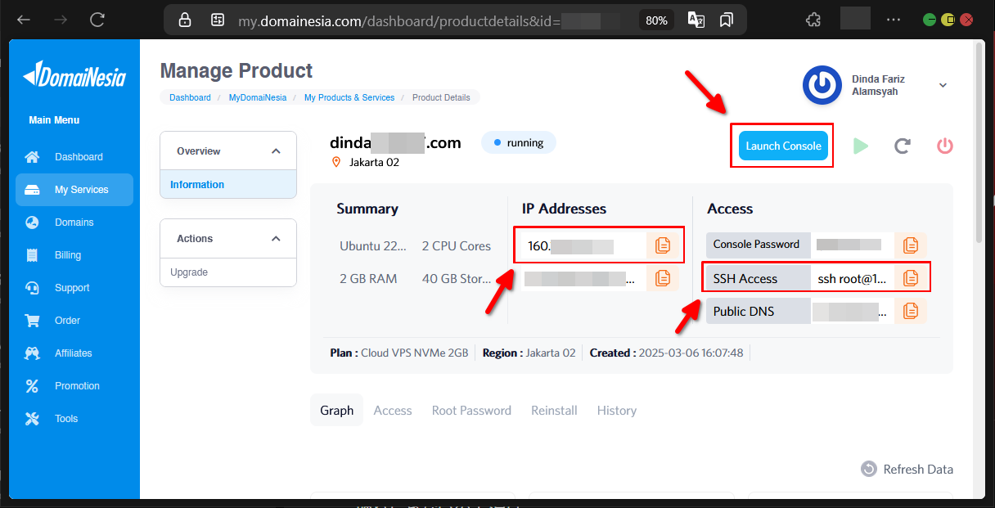995x508 pixels.
Task: Click the translate page icon
Action: [696, 20]
